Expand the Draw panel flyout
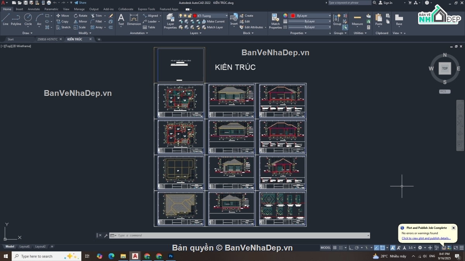Screen dimensions: 465x261 pos(27,33)
